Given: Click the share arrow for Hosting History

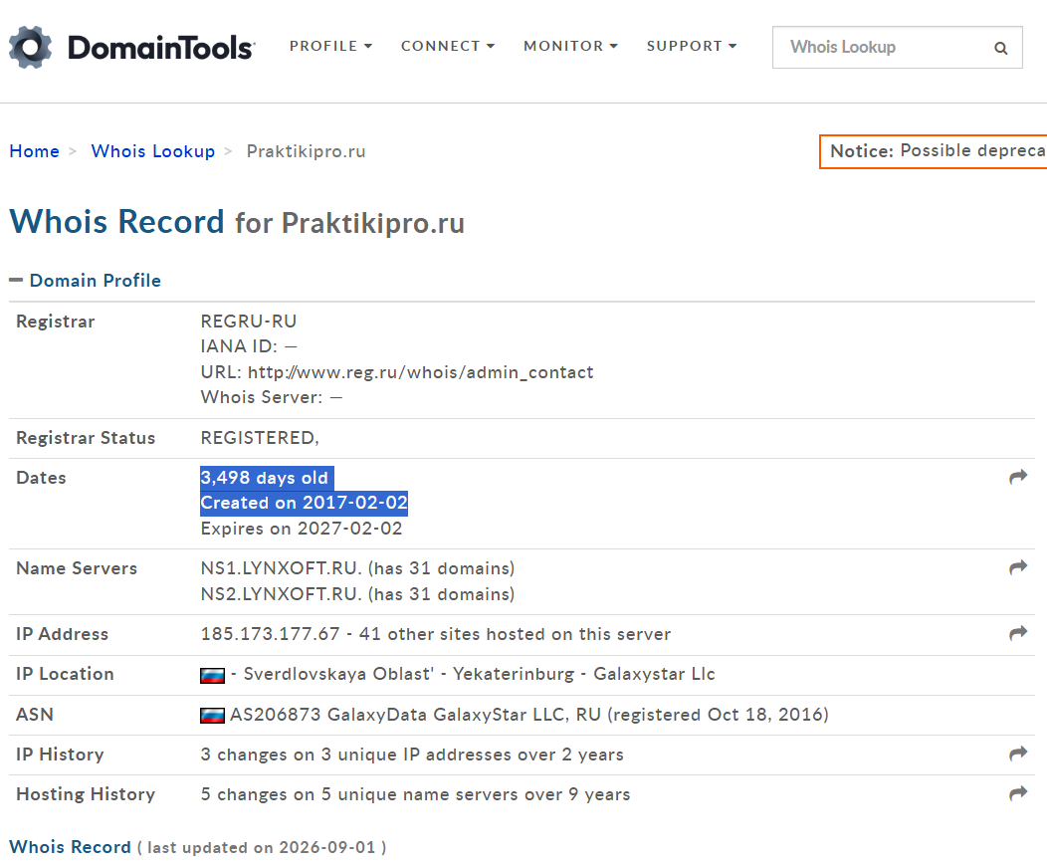Looking at the screenshot, I should 1018,793.
